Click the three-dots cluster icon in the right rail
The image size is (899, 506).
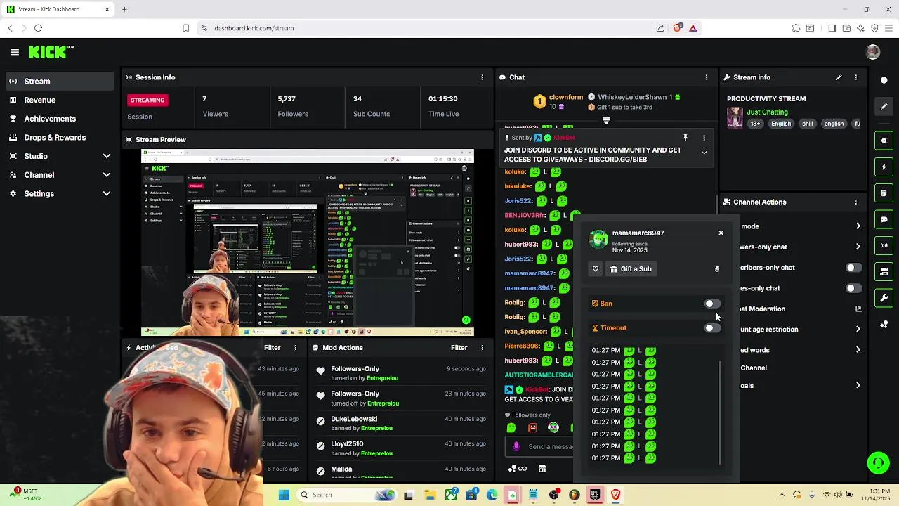[x=884, y=324]
